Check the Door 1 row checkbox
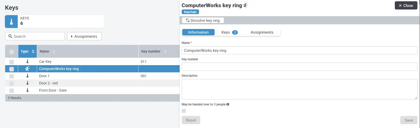Screen dimensions: 420x128 click(x=12, y=76)
